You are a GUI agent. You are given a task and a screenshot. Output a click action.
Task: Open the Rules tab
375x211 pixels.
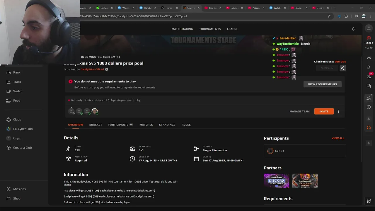click(x=186, y=125)
